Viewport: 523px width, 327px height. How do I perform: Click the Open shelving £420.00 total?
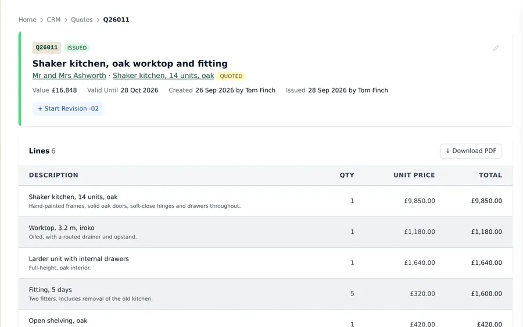490,324
